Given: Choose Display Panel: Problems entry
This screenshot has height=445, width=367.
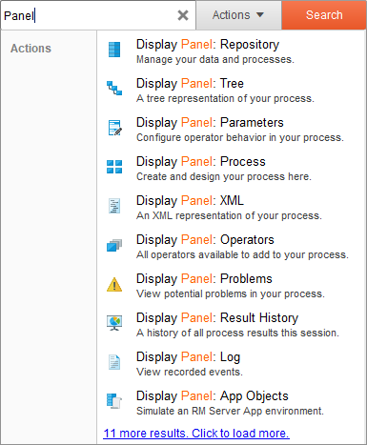Looking at the screenshot, I should (231, 286).
